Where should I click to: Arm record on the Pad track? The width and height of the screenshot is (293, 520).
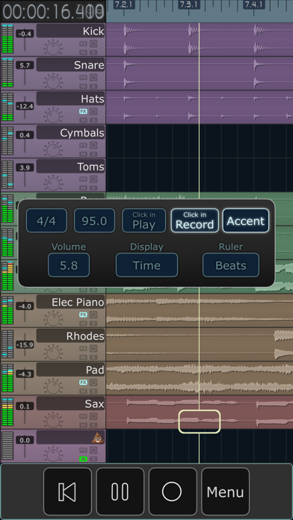click(93, 382)
